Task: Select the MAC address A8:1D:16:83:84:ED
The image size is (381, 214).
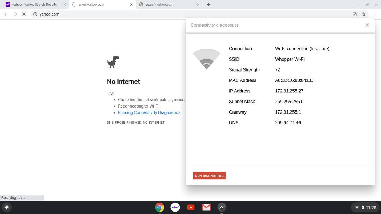Action: [x=294, y=80]
